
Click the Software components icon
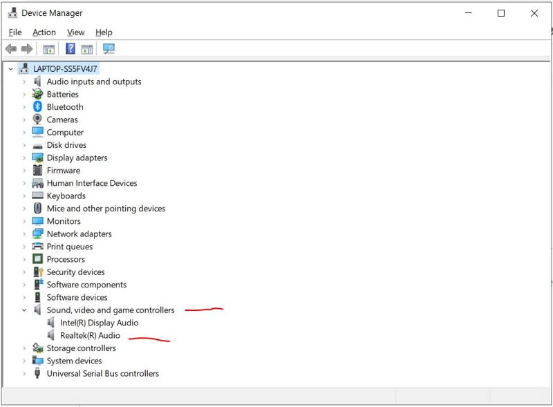[38, 284]
